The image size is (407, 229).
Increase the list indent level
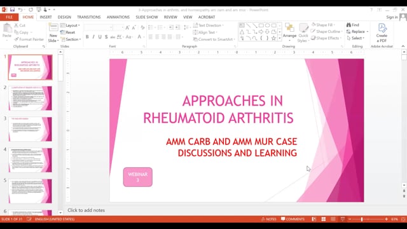tap(177, 27)
